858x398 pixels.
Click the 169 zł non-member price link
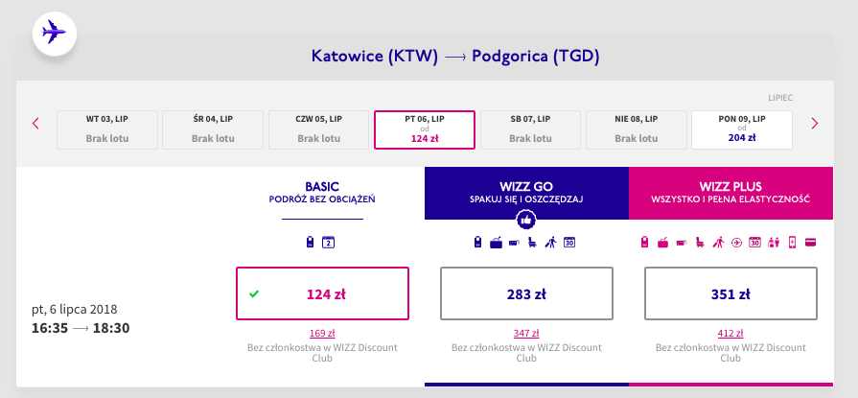click(x=322, y=333)
